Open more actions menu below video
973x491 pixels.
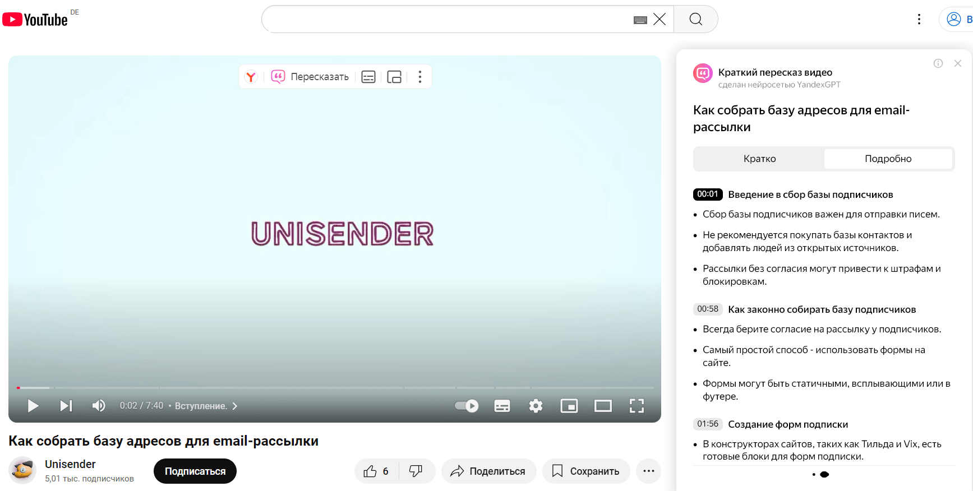[648, 471]
